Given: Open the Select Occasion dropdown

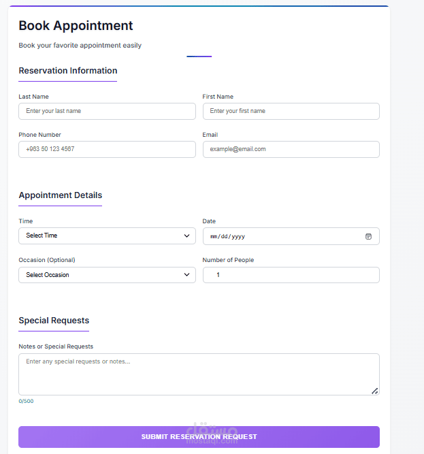Looking at the screenshot, I should coord(107,275).
